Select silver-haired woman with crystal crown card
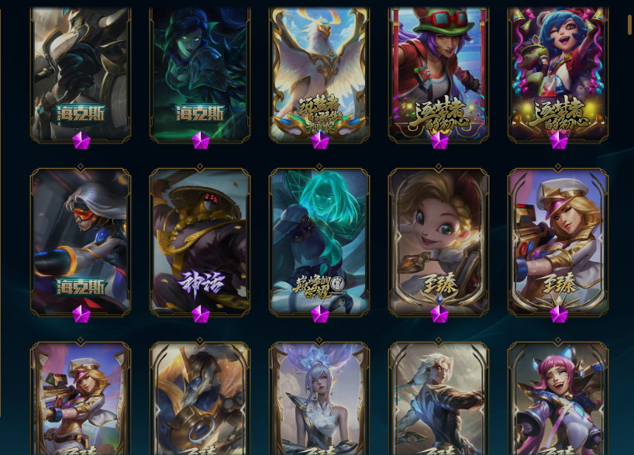Image resolution: width=634 pixels, height=455 pixels. click(x=319, y=398)
